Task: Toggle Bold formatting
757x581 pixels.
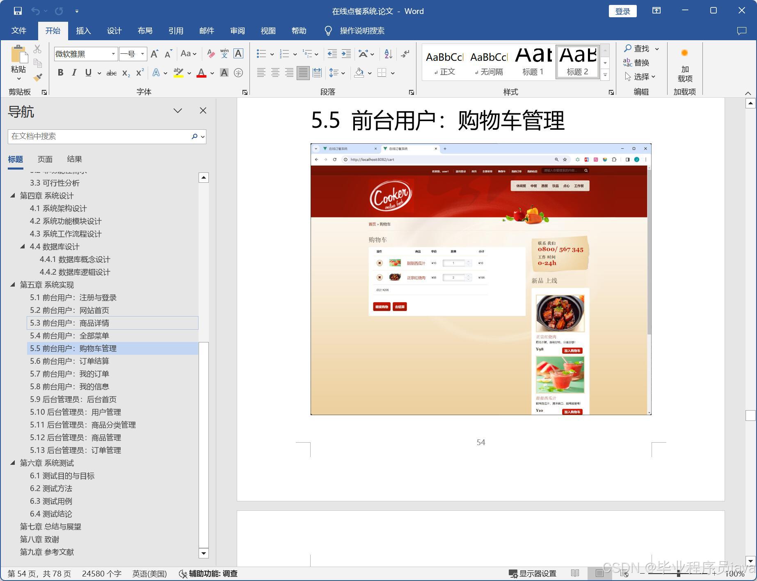Action: click(61, 73)
